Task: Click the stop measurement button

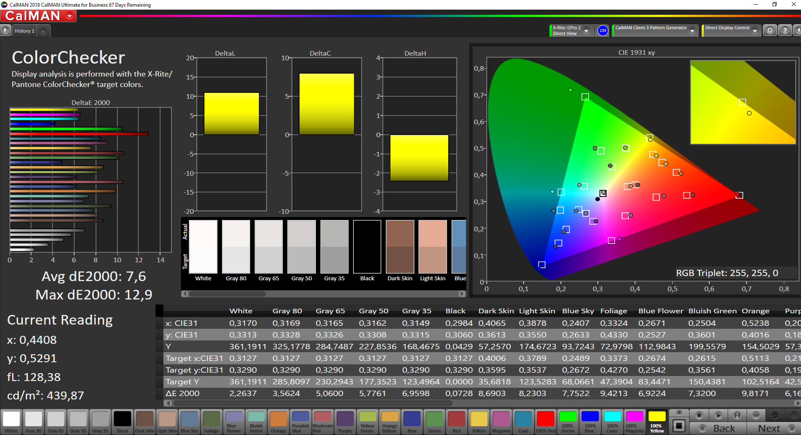Action: pyautogui.click(x=699, y=415)
